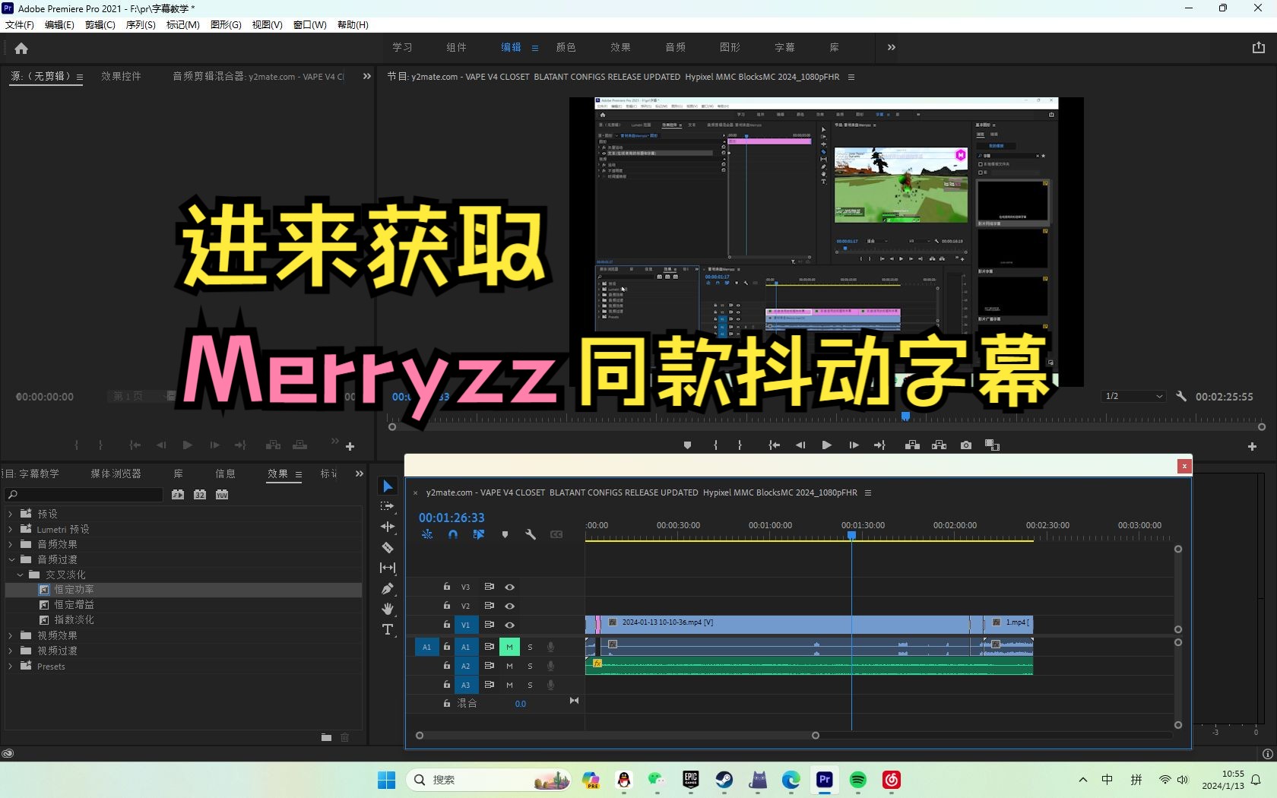The height and width of the screenshot is (798, 1277).
Task: Click new custom bin folder icon
Action: (326, 737)
